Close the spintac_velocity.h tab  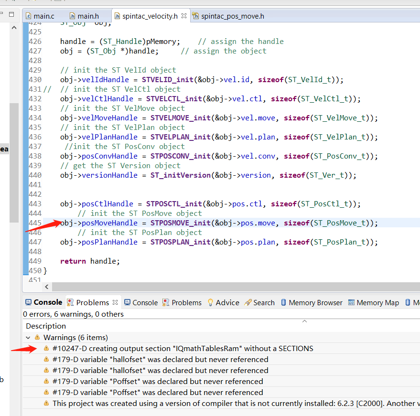(184, 16)
